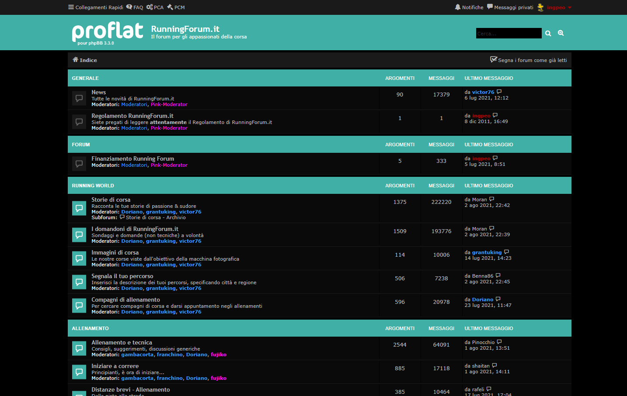The height and width of the screenshot is (396, 627).
Task: View latest post icon by shaitan
Action: click(495, 365)
